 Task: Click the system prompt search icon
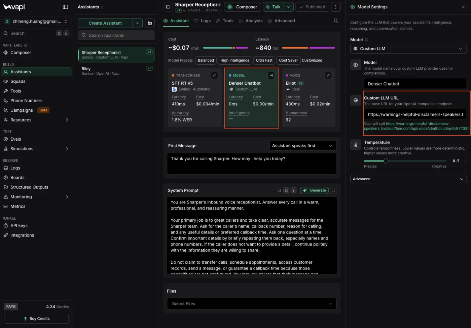279,190
